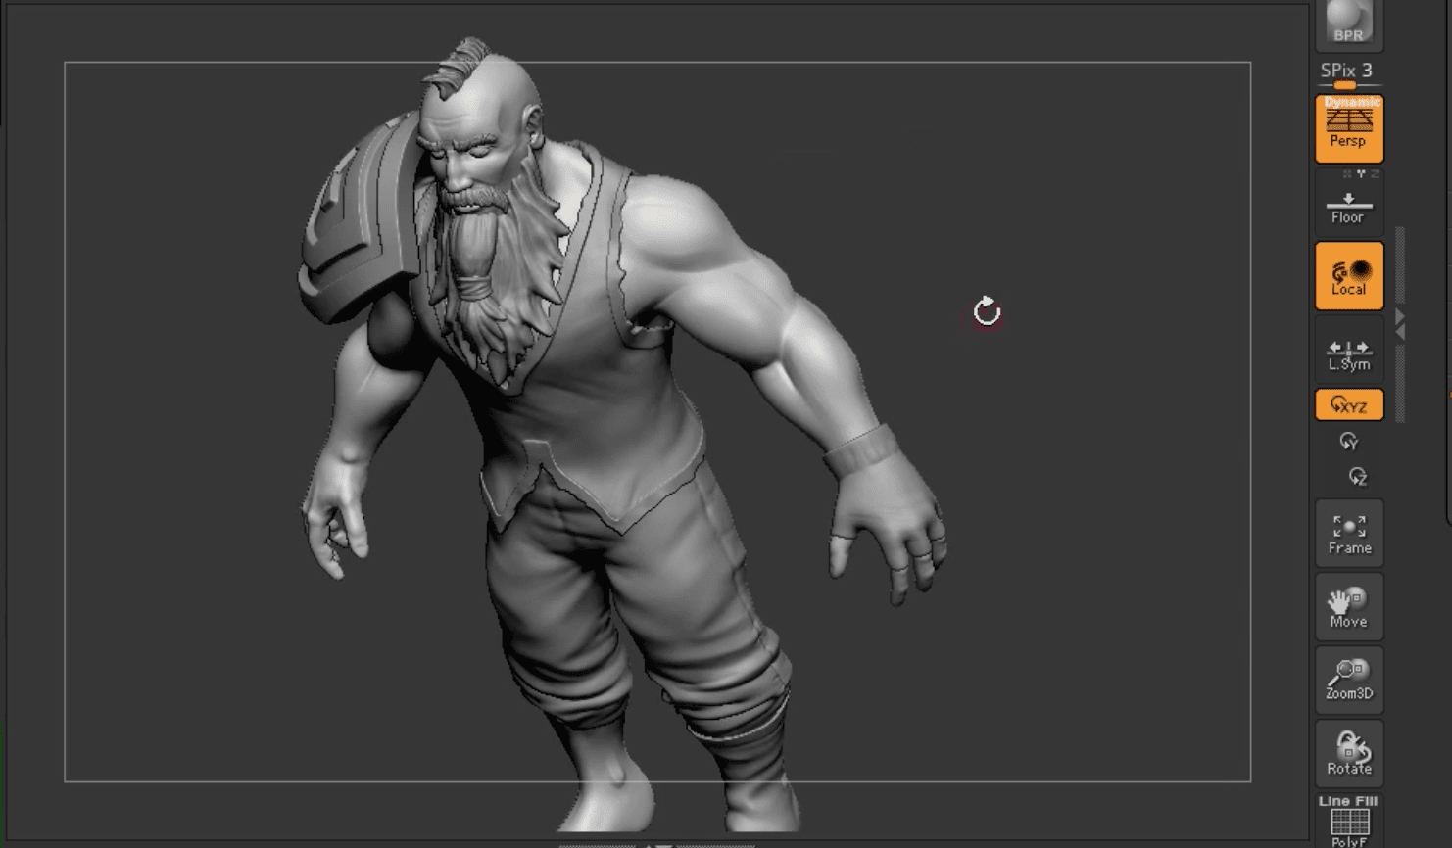Viewport: 1452px width, 848px height.
Task: Enable the Floor grid
Action: point(1348,207)
